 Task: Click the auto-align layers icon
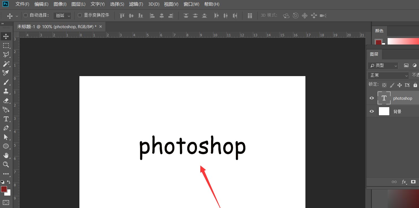[250, 16]
